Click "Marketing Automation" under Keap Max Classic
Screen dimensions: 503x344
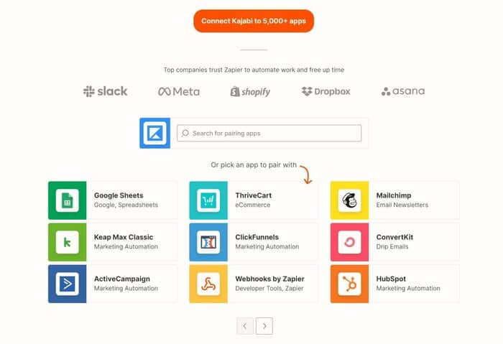(x=126, y=246)
